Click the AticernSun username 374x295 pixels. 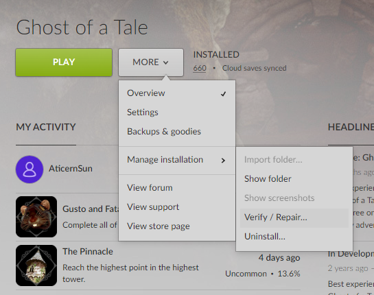pyautogui.click(x=71, y=169)
